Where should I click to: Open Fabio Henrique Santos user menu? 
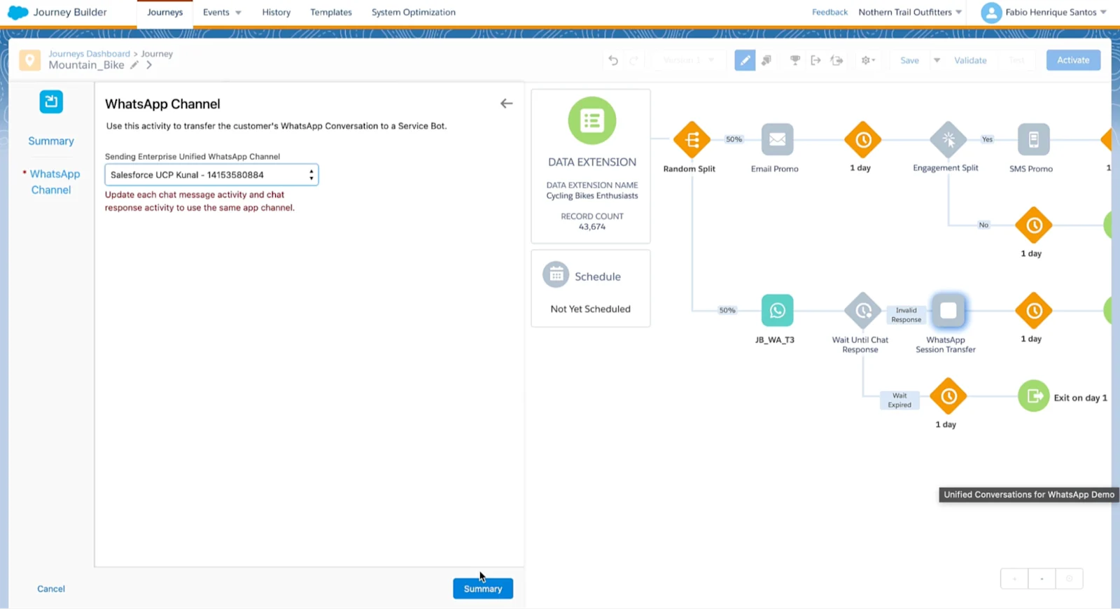tap(1056, 12)
